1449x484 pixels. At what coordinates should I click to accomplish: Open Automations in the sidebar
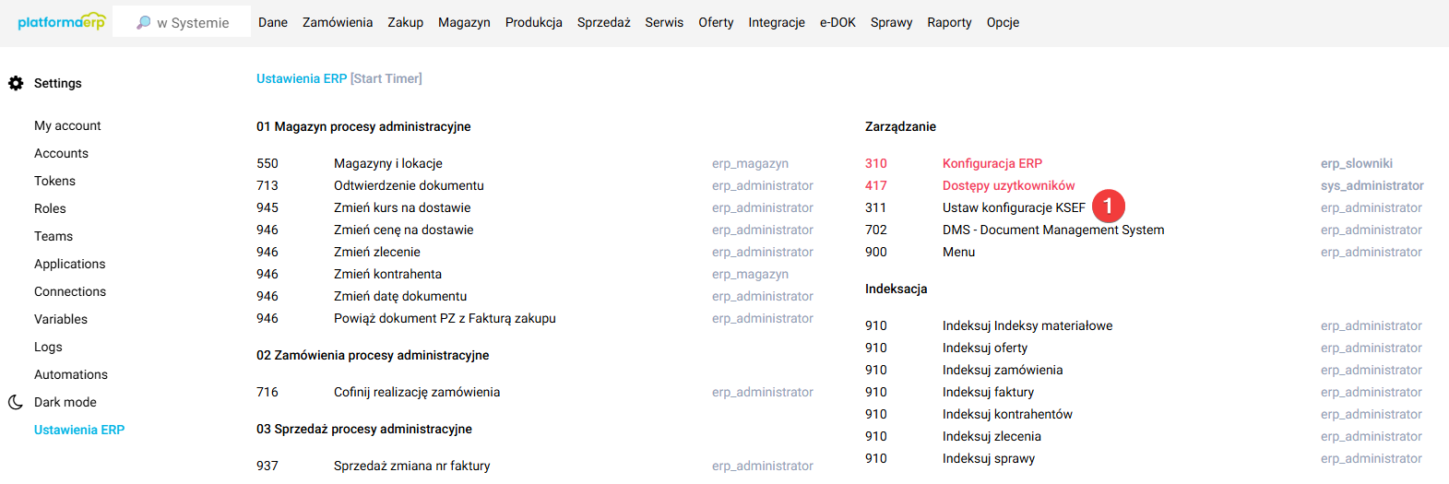71,374
